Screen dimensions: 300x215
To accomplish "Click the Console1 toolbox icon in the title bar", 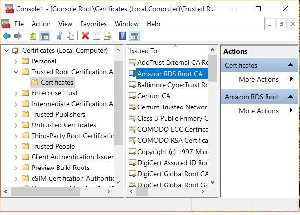I will (9, 9).
